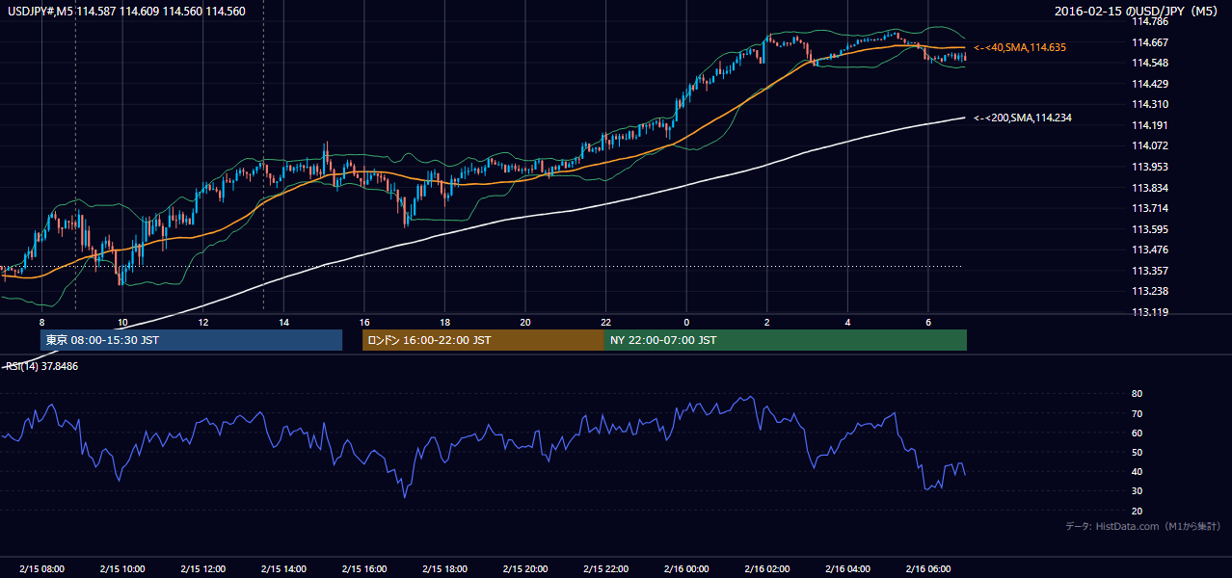Viewport: 1232px width, 578px height.
Task: Click the 2/15 16:00 time axis label
Action: (x=363, y=569)
